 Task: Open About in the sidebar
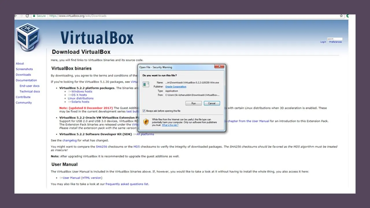click(20, 64)
